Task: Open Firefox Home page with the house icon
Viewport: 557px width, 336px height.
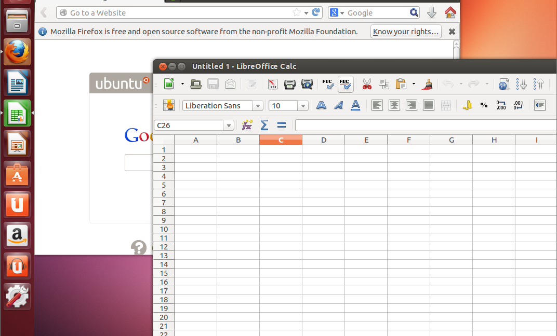Action: click(450, 12)
